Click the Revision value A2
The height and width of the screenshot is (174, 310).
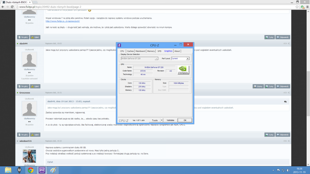[x=171, y=71]
